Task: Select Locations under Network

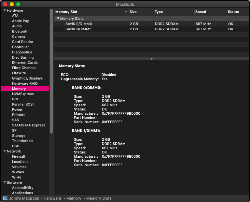Action: (x=20, y=162)
